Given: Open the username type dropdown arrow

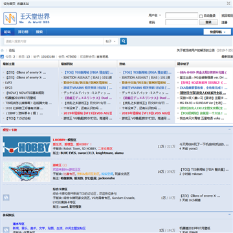Looking at the screenshot, I should [x=160, y=16].
